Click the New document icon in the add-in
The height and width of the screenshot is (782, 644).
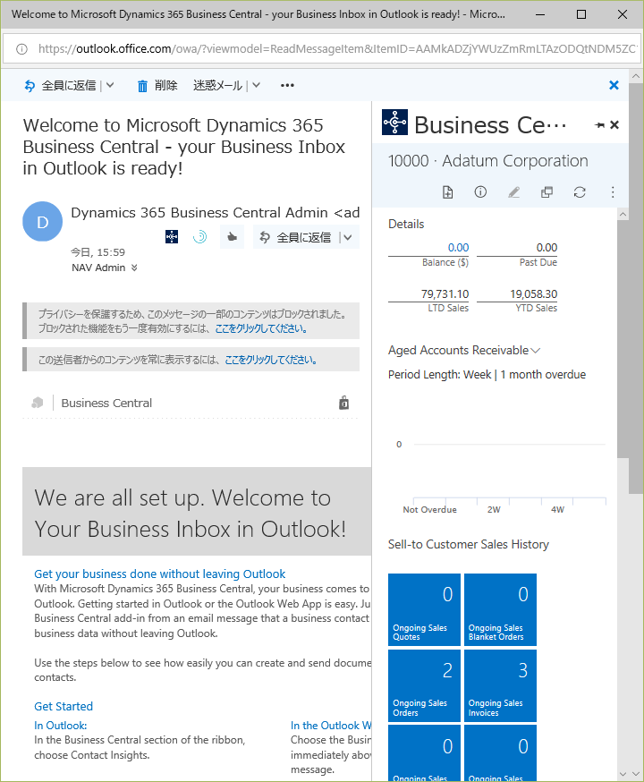(x=447, y=192)
